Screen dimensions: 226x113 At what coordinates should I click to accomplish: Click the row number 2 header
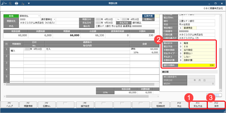[6, 57]
